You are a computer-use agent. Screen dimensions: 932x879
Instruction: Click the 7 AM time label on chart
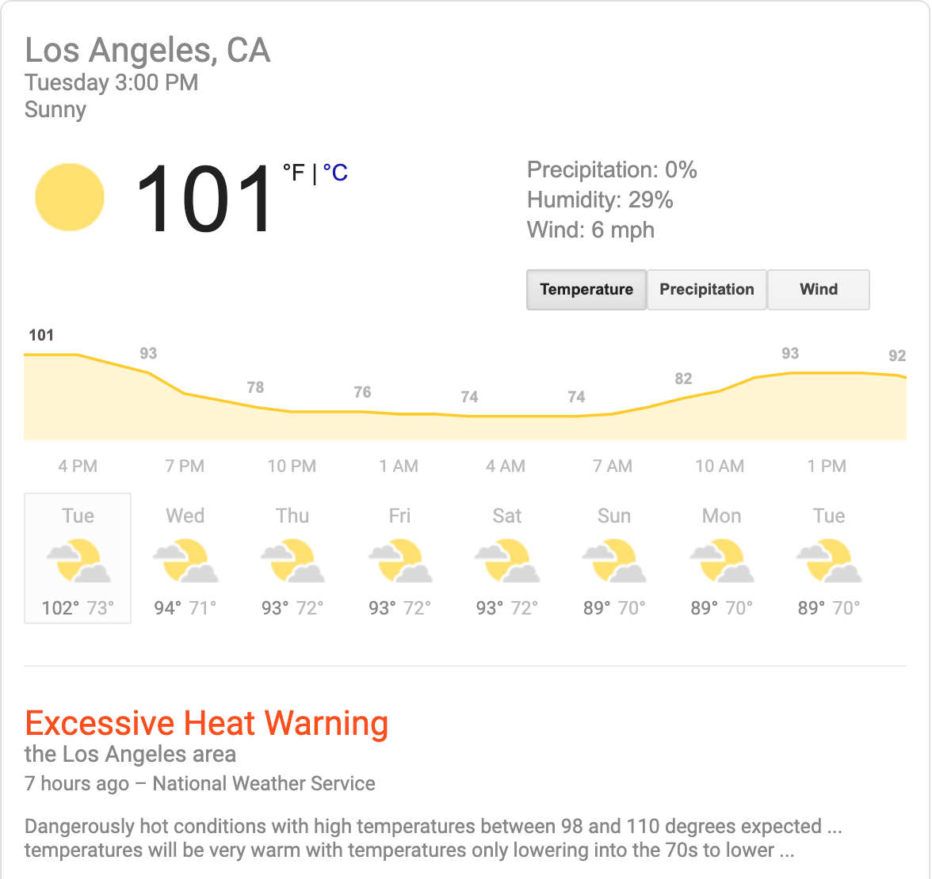click(x=613, y=466)
